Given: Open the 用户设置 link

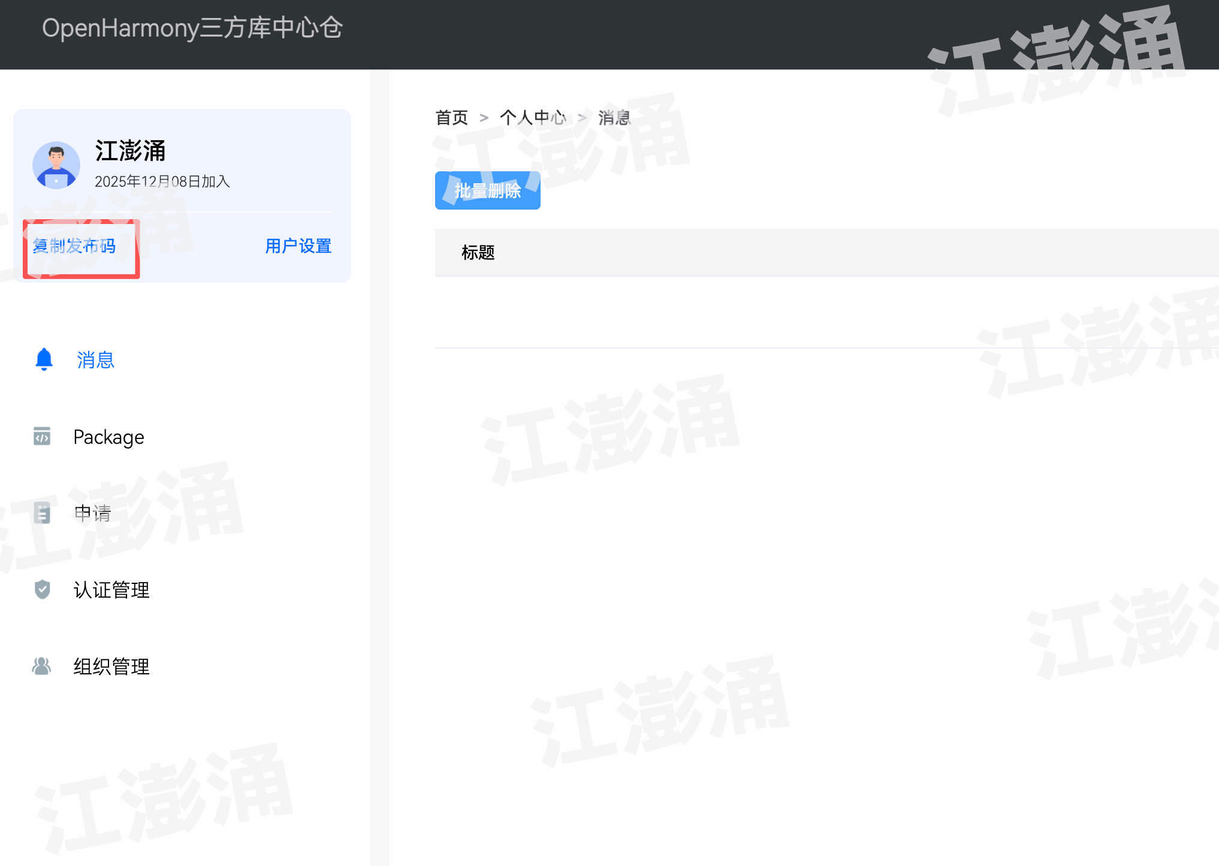Looking at the screenshot, I should point(298,246).
